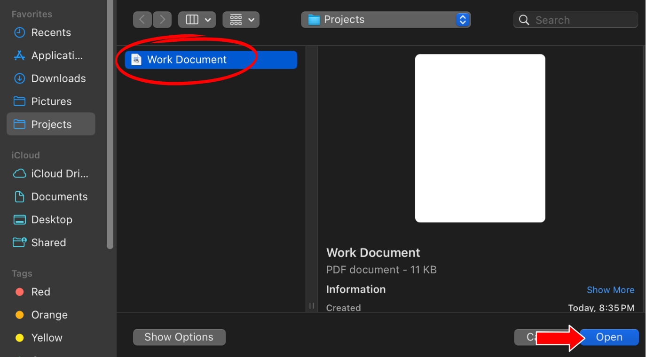Open Documents under iCloud
The image size is (646, 357).
point(51,197)
